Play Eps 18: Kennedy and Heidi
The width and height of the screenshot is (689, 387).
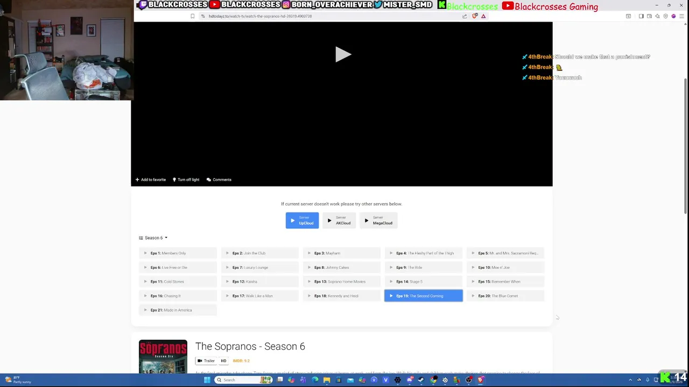(x=341, y=296)
